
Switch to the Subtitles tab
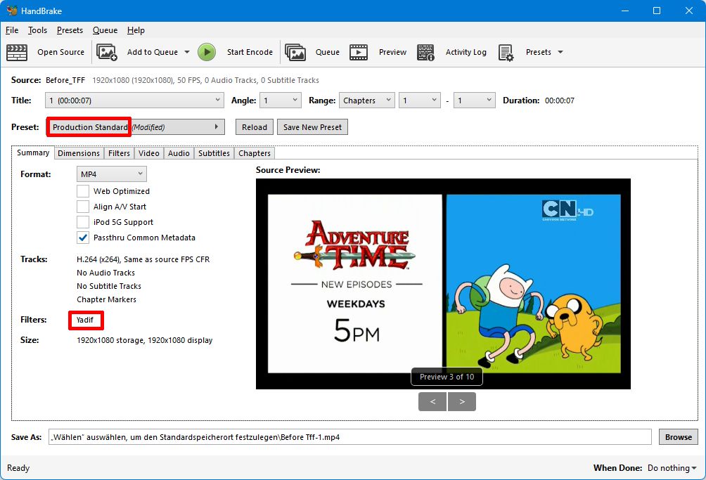click(x=214, y=153)
